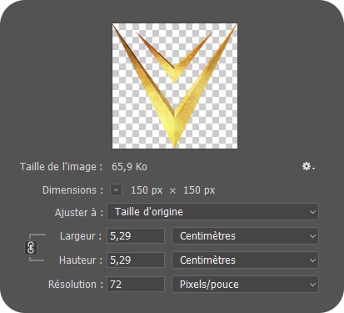Click the Résolution label
The width and height of the screenshot is (344, 313).
76,285
